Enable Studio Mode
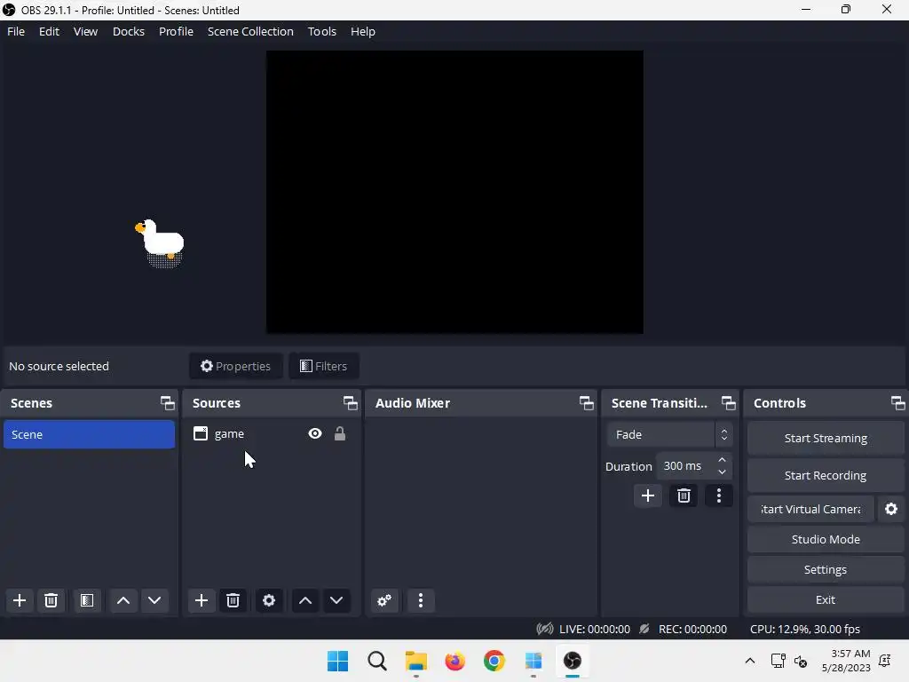This screenshot has height=682, width=909. point(826,539)
